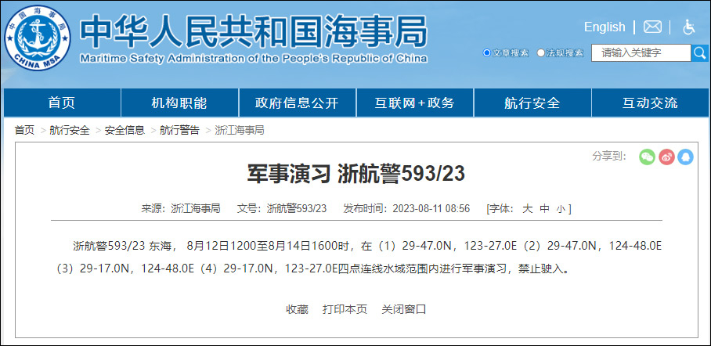The height and width of the screenshot is (346, 711).
Task: Switch language with the English link
Action: [605, 27]
